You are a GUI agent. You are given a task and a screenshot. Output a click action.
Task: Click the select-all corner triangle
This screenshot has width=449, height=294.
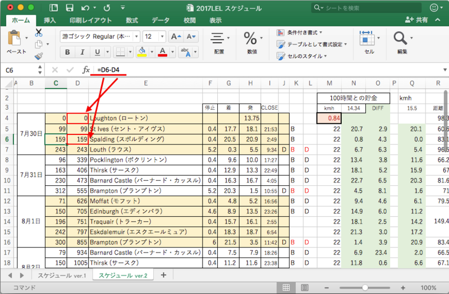tap(9, 83)
